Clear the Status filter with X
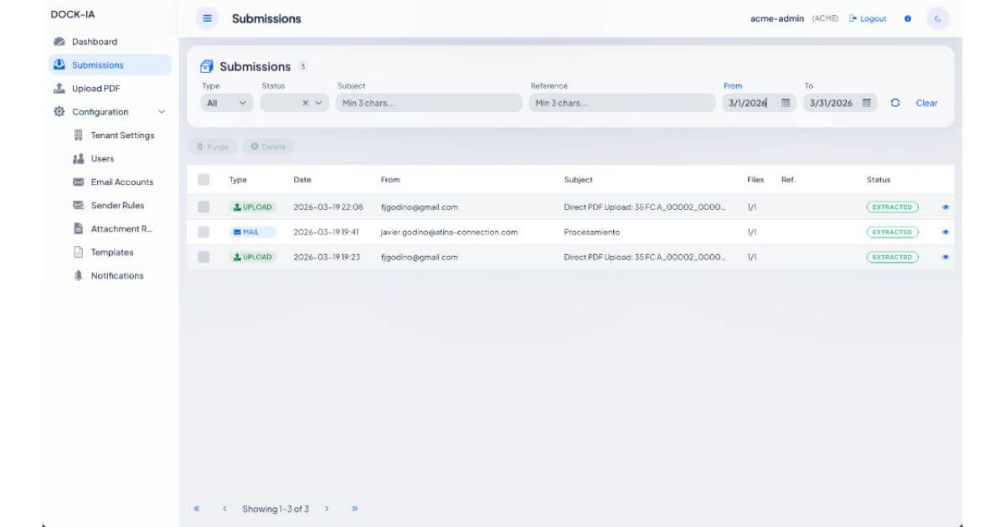 (306, 103)
